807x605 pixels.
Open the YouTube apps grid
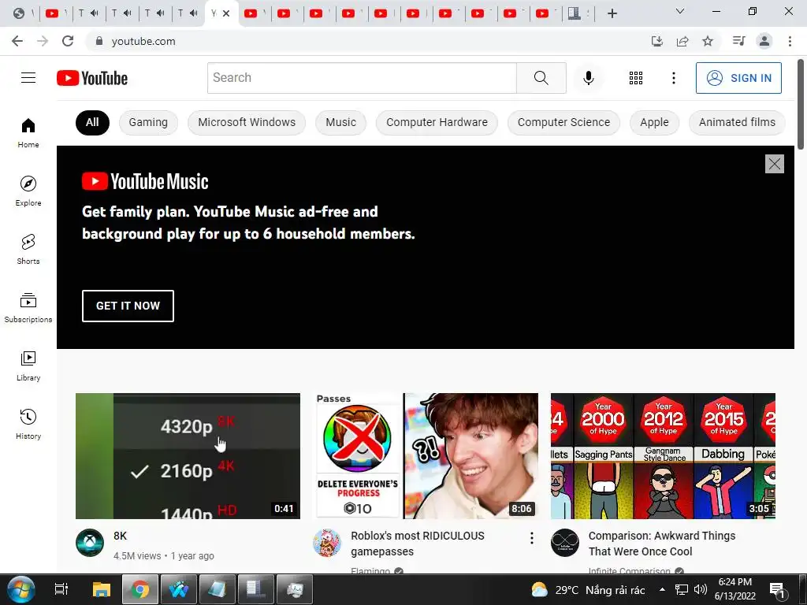[636, 78]
